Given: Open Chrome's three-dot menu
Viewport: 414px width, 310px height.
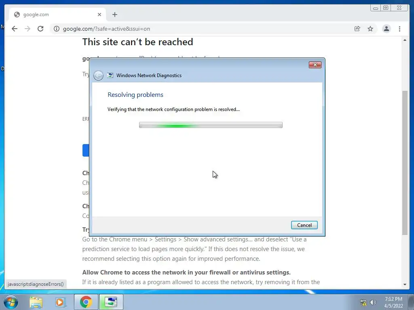Looking at the screenshot, I should point(399,29).
